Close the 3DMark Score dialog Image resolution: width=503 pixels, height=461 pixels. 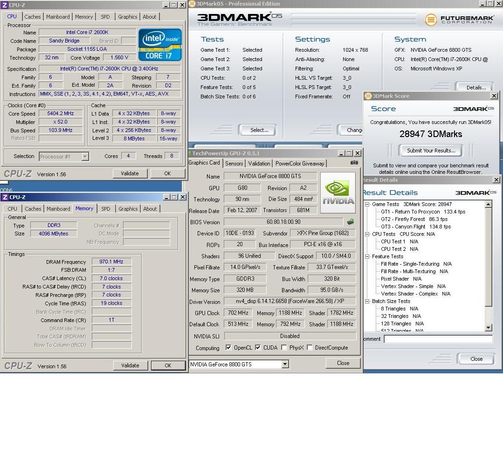pos(494,96)
